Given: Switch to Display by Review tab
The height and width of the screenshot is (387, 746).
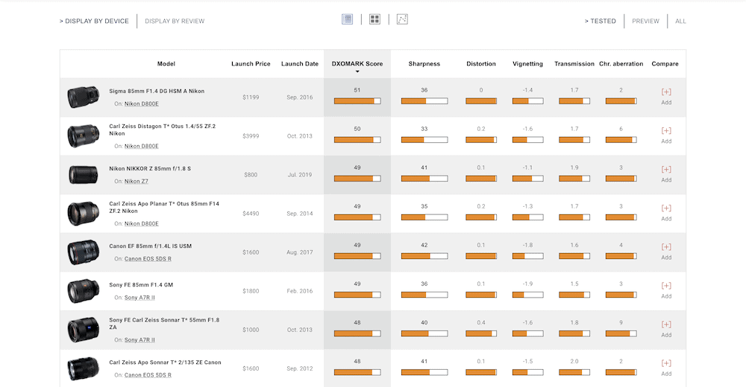Looking at the screenshot, I should (x=175, y=21).
